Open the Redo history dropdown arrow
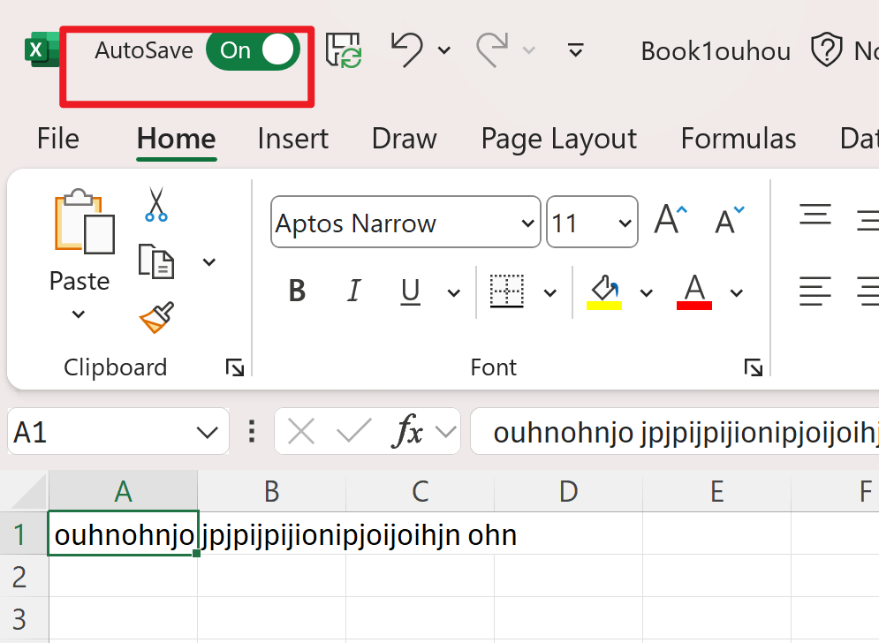 [528, 51]
